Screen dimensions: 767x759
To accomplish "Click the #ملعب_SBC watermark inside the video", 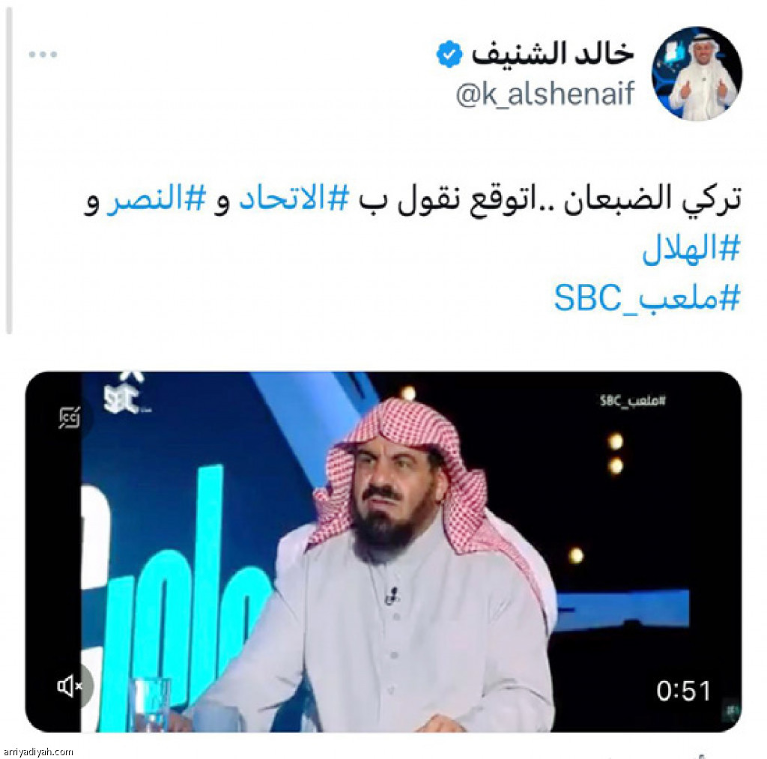I will (632, 402).
